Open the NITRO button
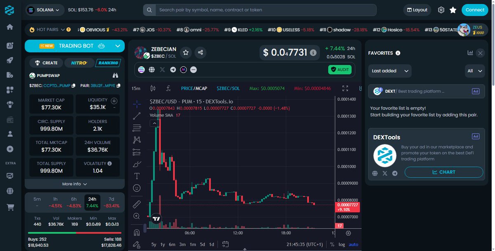The image size is (495, 251). coord(79,63)
